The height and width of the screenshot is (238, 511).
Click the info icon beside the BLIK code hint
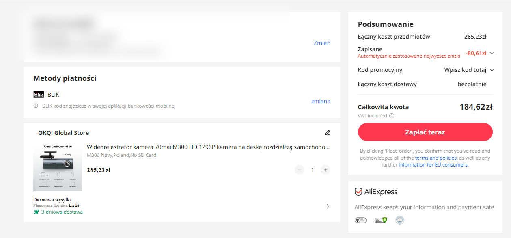(x=36, y=106)
